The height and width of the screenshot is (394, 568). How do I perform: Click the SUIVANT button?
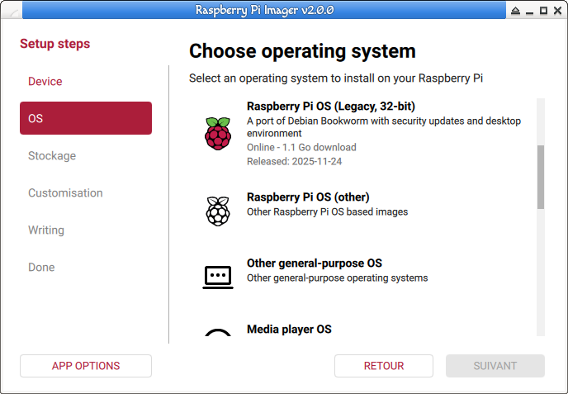point(495,366)
